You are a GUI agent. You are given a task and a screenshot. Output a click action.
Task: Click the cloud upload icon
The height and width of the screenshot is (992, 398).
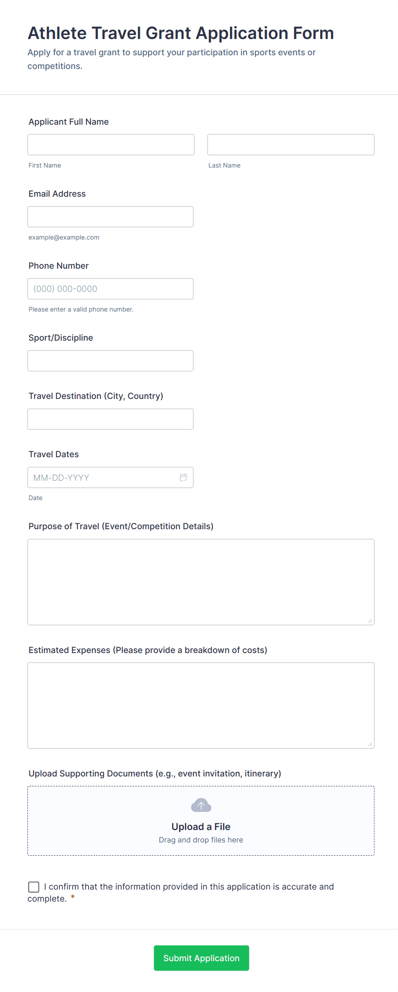pyautogui.click(x=201, y=805)
